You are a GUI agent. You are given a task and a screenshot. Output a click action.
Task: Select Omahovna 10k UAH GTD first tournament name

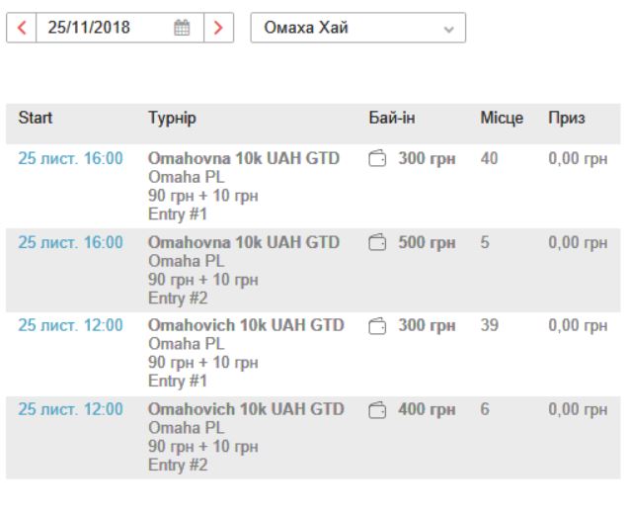(x=243, y=159)
